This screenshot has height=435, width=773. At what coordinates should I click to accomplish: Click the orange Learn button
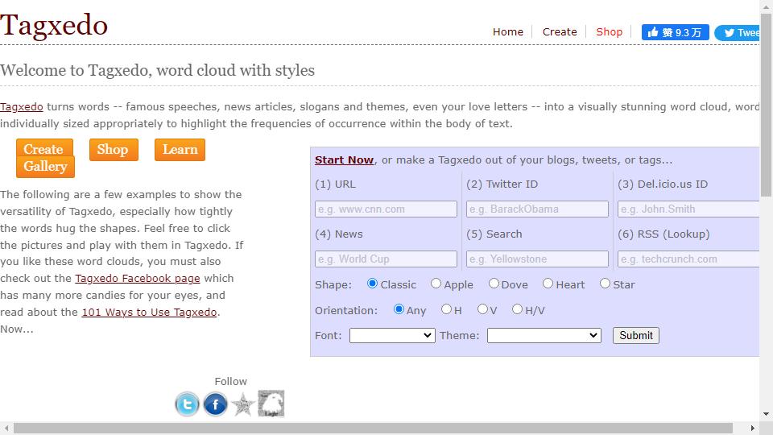(180, 150)
